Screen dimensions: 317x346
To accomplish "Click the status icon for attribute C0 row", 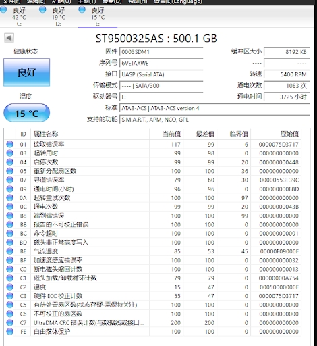I will tap(10, 269).
